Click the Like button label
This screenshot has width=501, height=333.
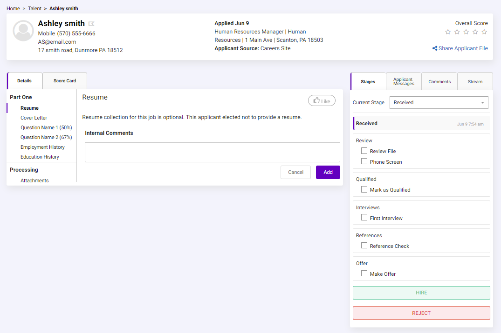[326, 101]
